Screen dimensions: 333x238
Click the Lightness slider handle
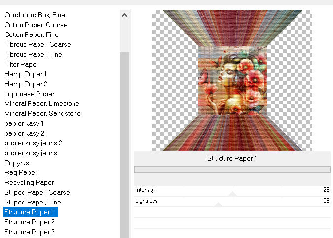pyautogui.click(x=218, y=204)
